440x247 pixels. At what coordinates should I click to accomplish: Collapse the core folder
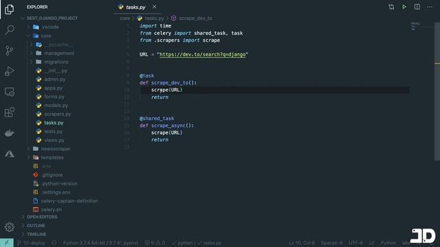point(46,36)
